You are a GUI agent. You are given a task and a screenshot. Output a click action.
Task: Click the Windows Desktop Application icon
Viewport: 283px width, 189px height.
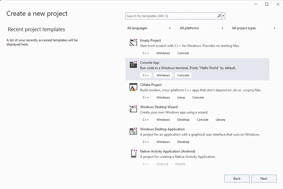pos(133,131)
